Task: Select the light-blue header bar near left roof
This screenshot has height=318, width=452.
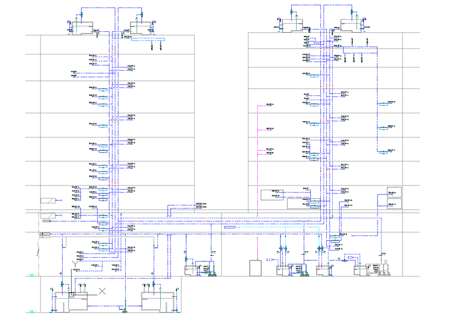Action: click(148, 39)
